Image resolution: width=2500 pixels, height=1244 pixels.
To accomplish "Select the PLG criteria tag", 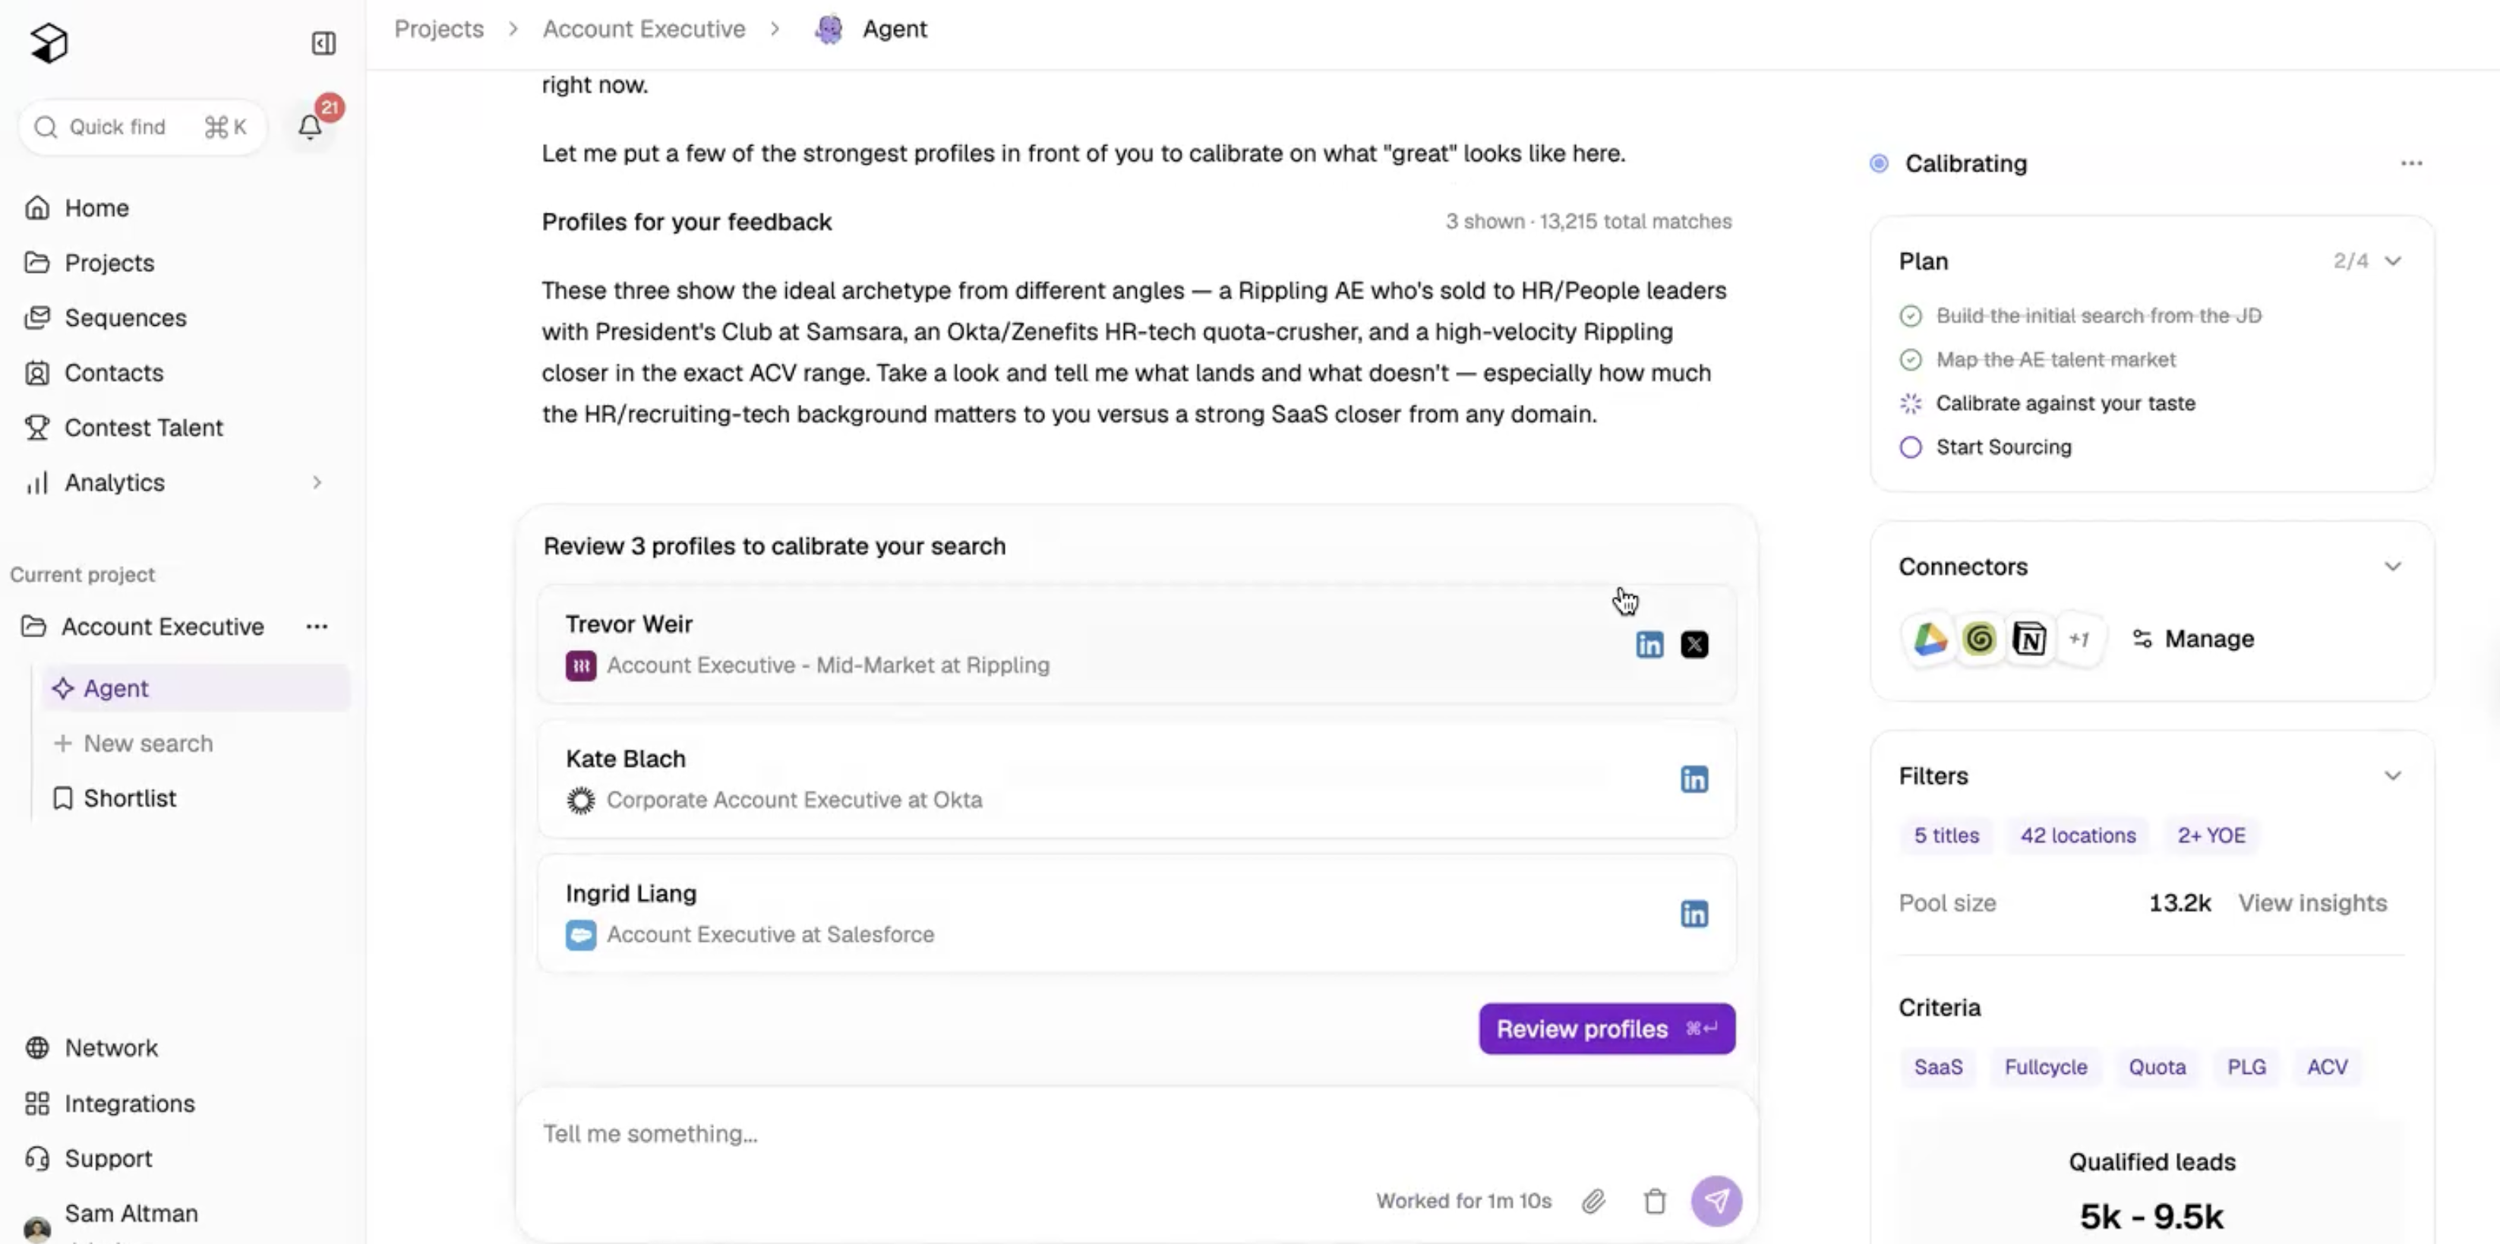I will (x=2246, y=1067).
